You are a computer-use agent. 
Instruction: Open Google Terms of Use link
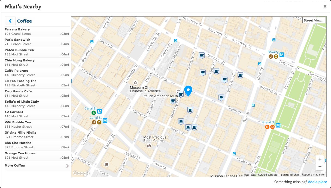pyautogui.click(x=290, y=175)
